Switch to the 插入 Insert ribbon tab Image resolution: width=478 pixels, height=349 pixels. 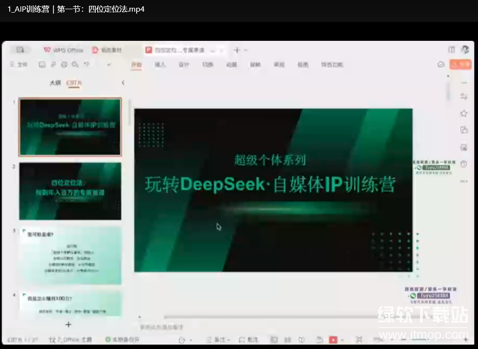click(160, 64)
